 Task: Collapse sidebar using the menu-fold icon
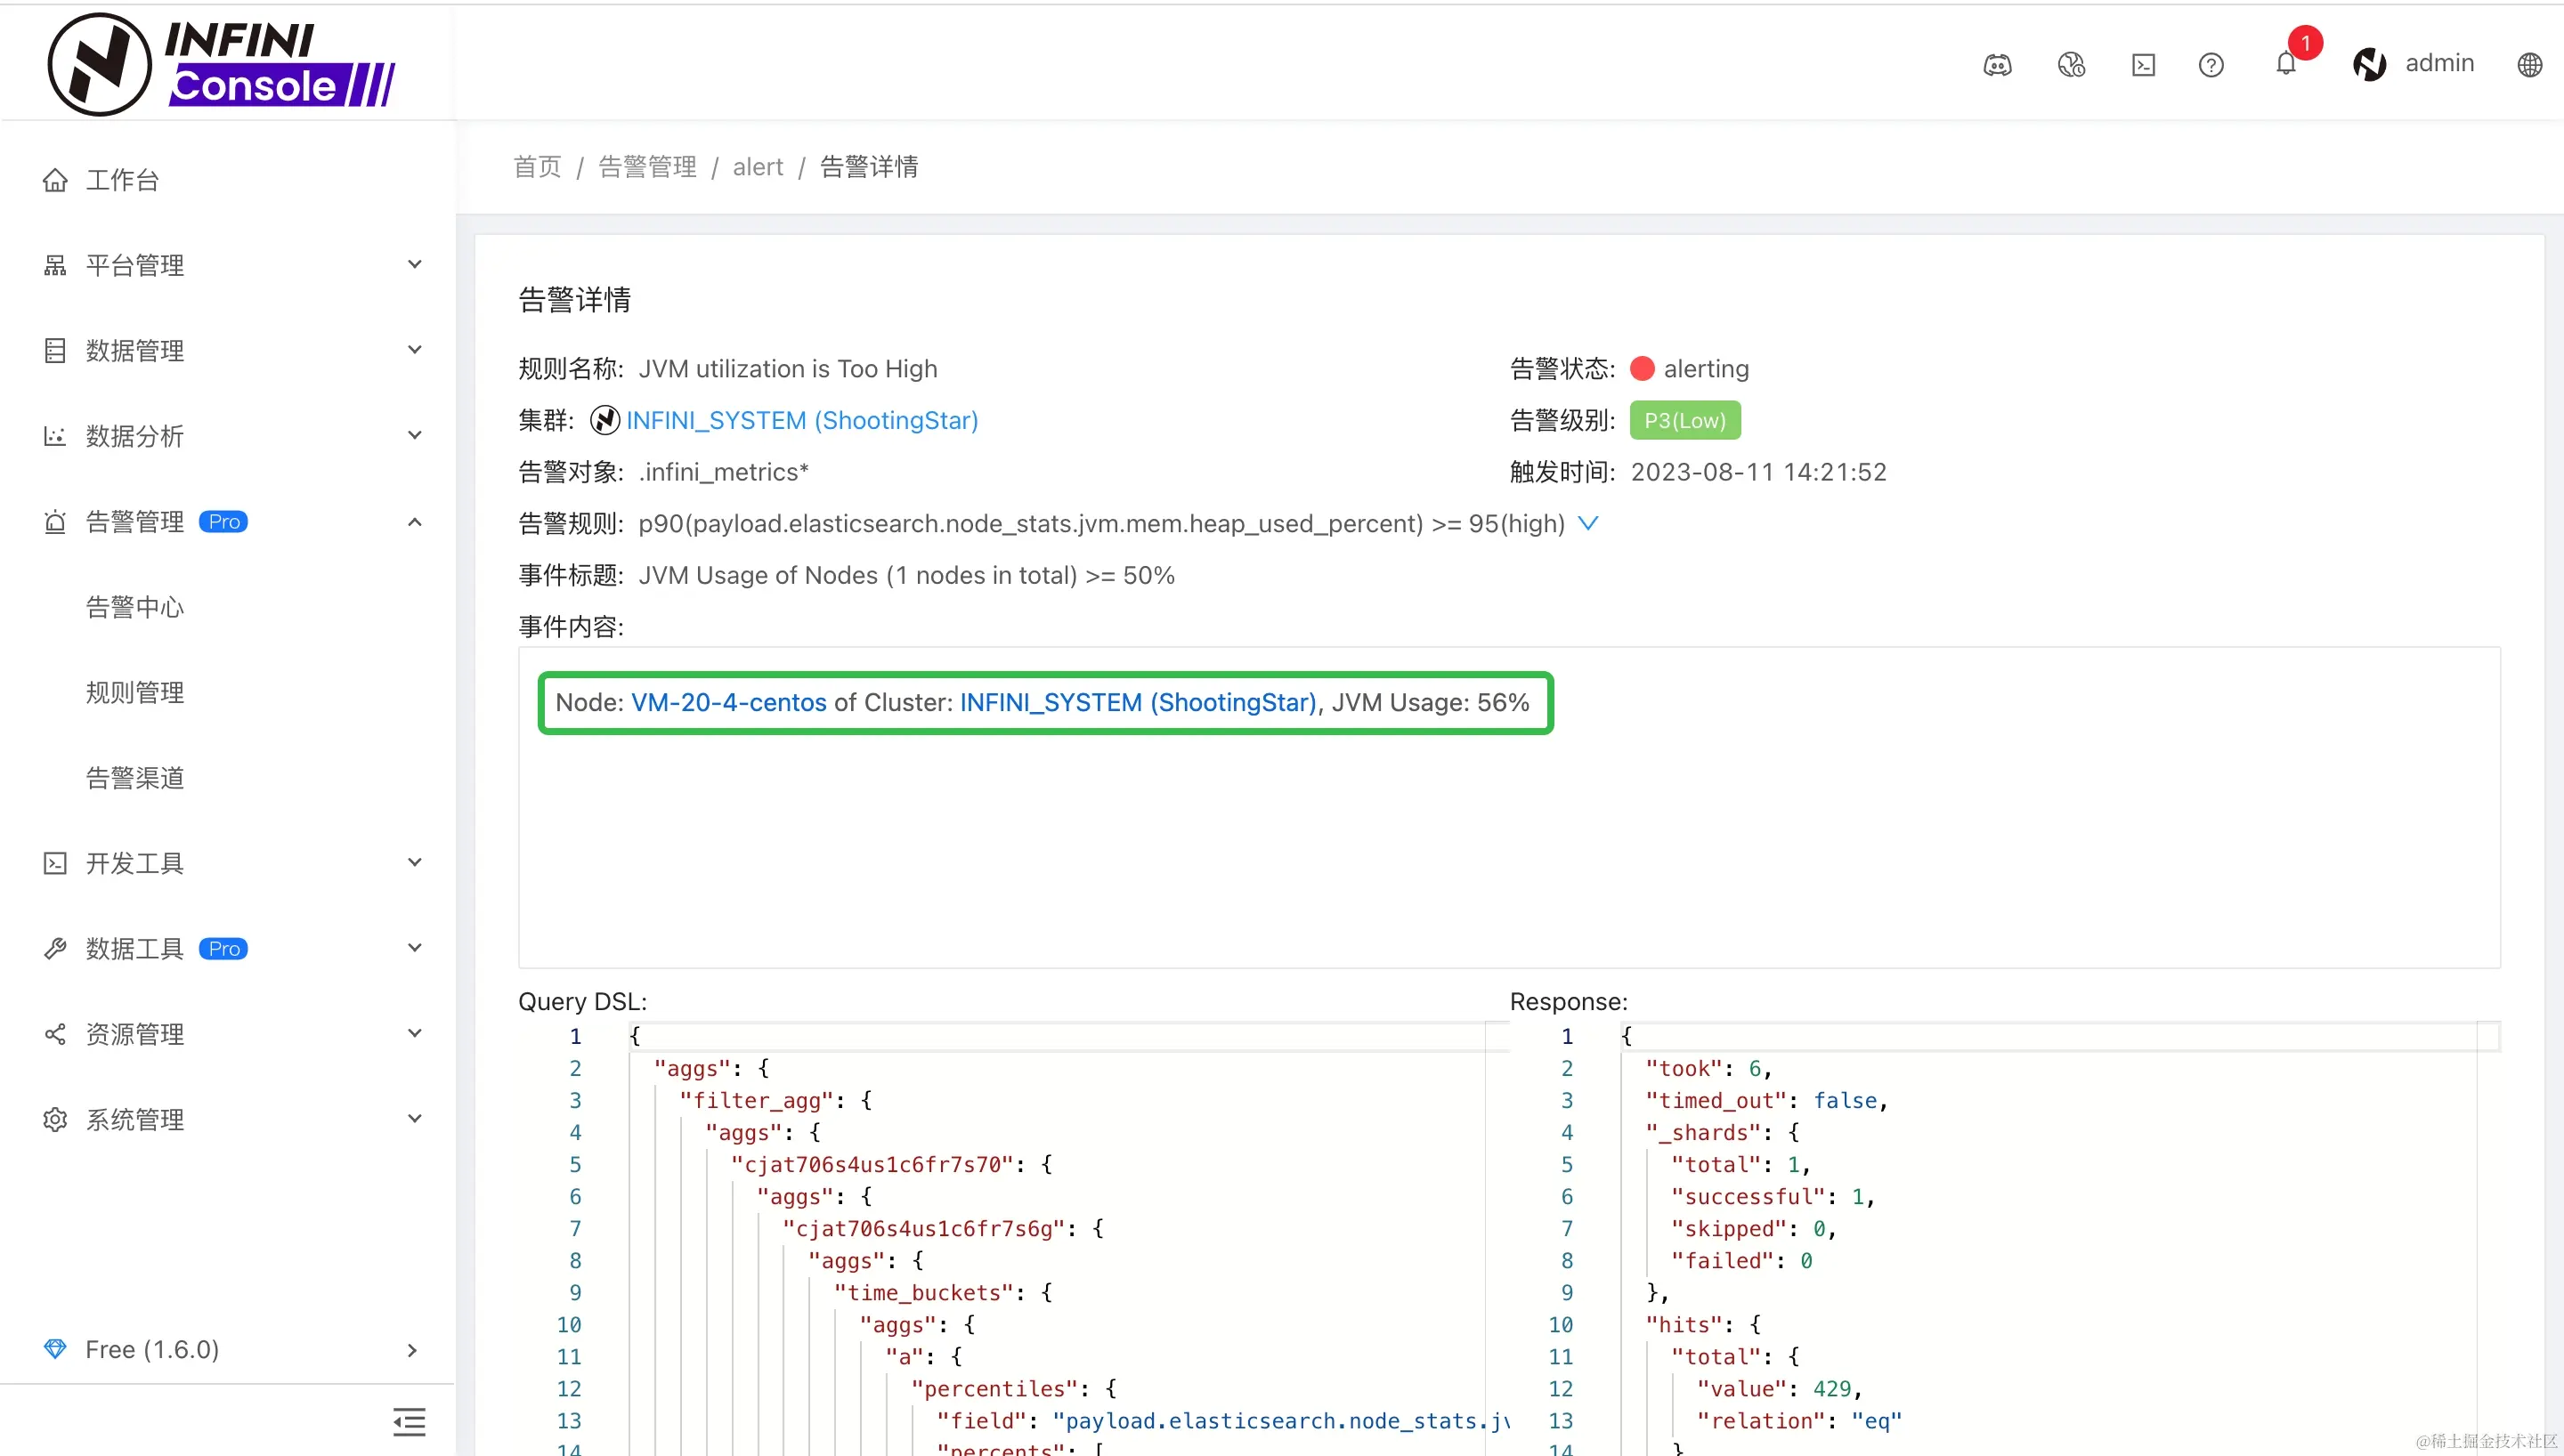(x=409, y=1421)
